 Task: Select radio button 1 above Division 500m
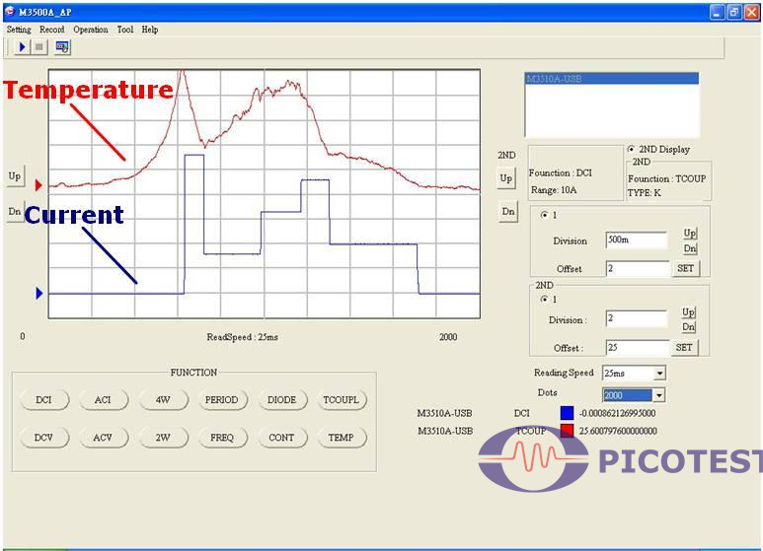pyautogui.click(x=544, y=215)
